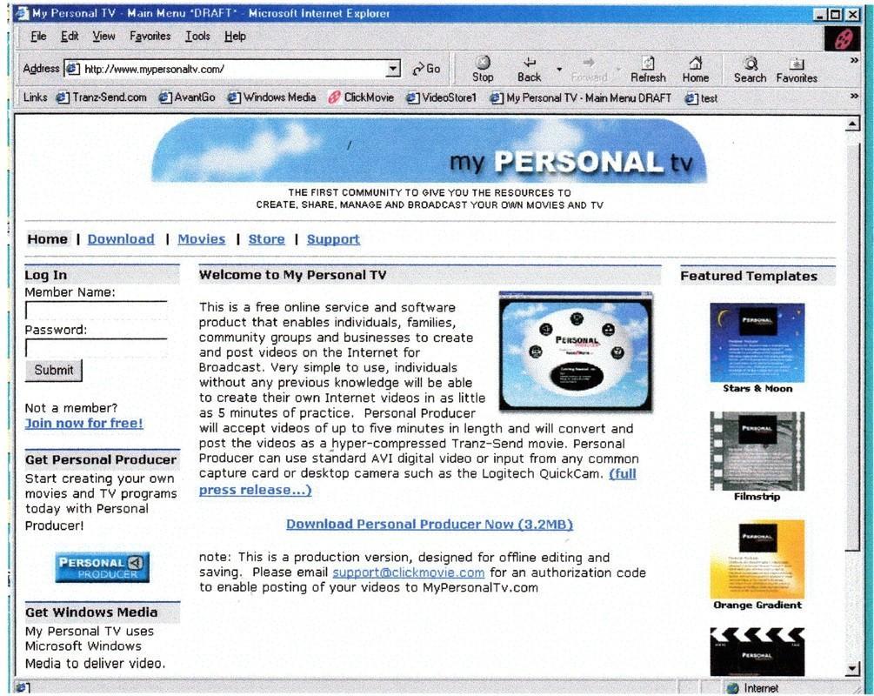Open AvantGo link bar shortcut
Viewport: 874px width, 696px height.
pos(187,97)
